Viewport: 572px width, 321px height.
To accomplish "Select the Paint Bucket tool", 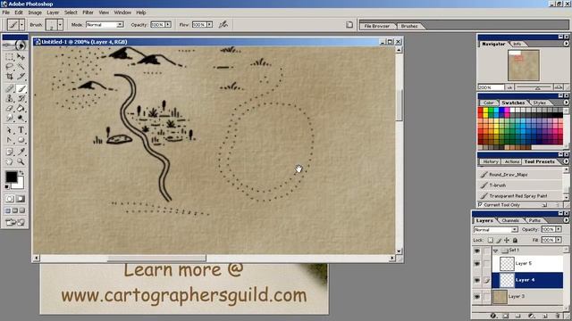I will point(21,109).
